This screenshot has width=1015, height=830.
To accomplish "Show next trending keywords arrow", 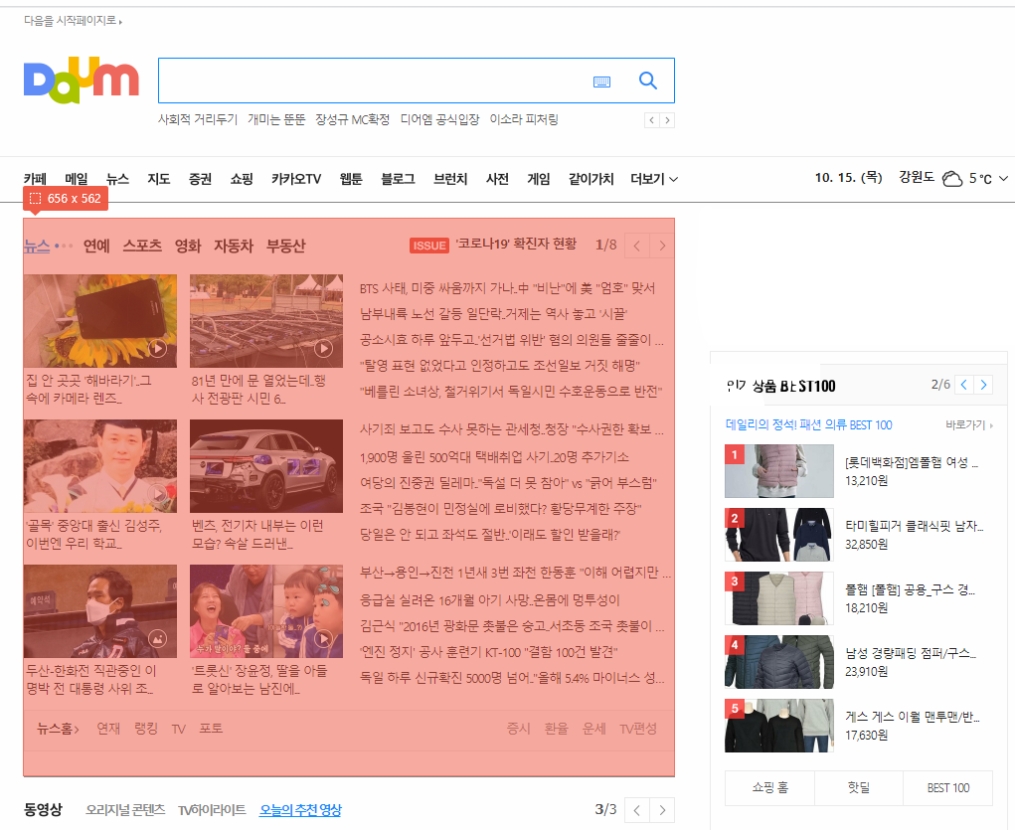I will pyautogui.click(x=667, y=120).
